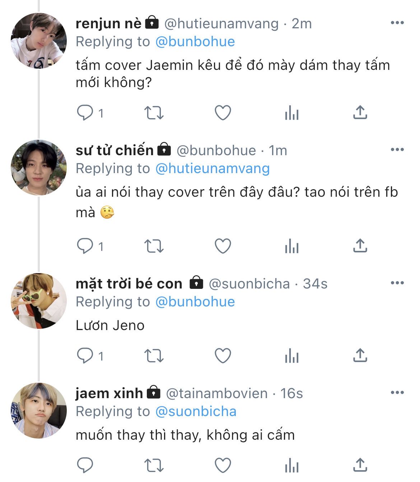Open more options on jaem xinh's tweet
Screen dimensions: 420x482
point(397,393)
